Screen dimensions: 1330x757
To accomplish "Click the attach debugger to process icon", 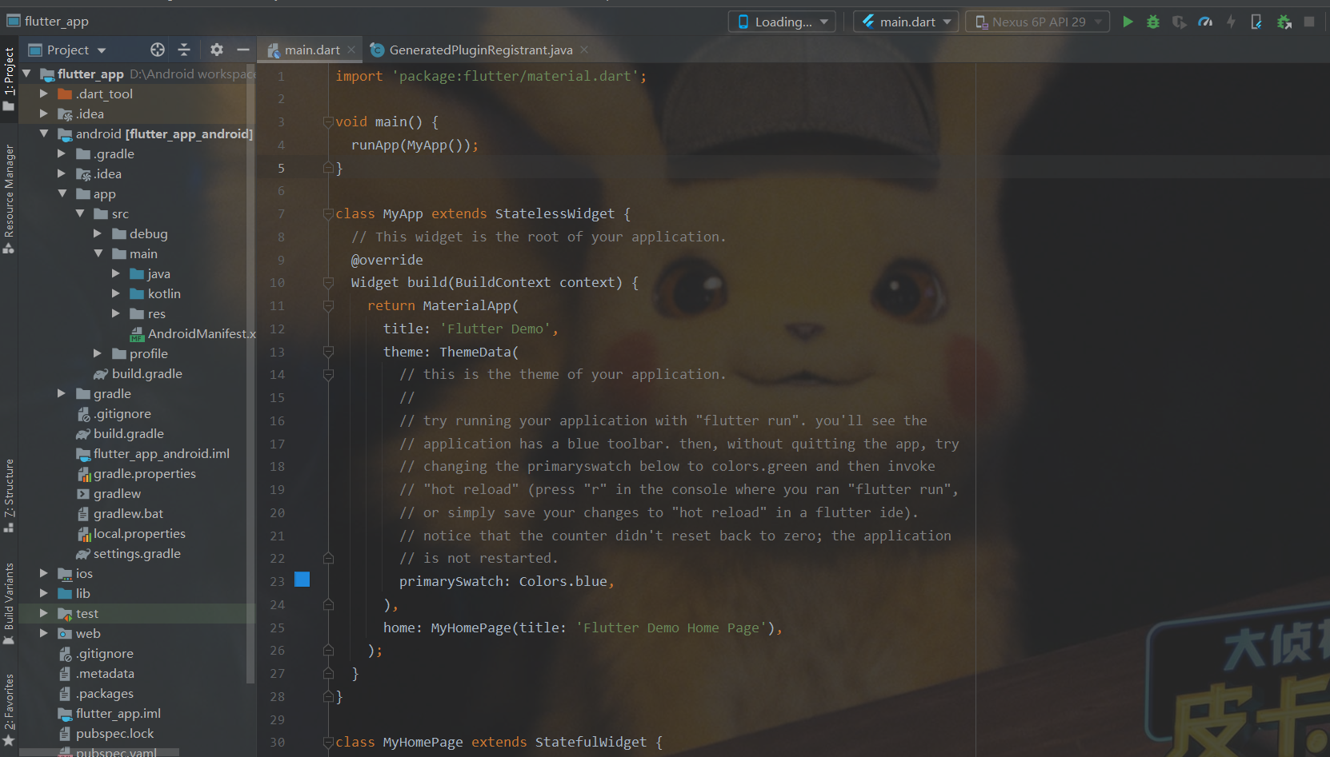I will click(1284, 22).
